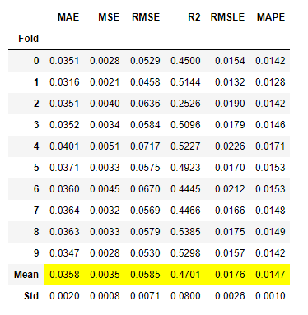
Task: Click fold 2 R2 value 0.2526
Action: pyautogui.click(x=185, y=104)
